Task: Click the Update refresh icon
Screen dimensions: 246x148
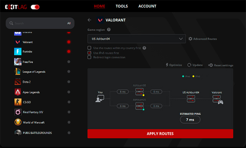Action: coord(189,65)
